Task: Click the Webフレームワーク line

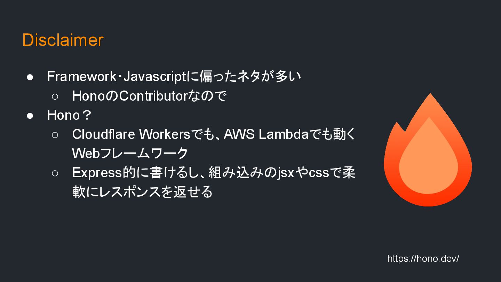Action: pyautogui.click(x=130, y=154)
